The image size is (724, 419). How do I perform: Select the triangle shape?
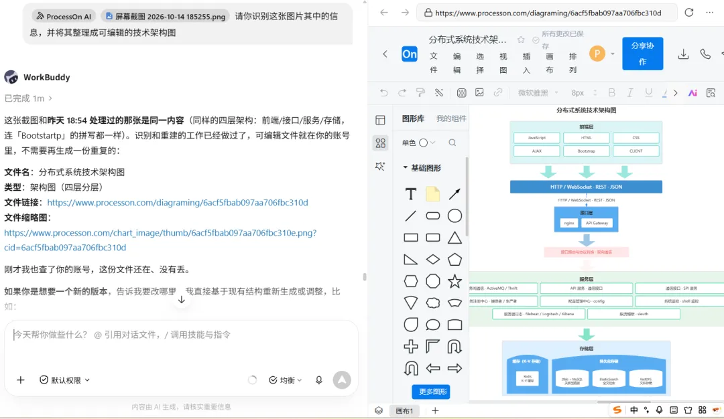(455, 238)
